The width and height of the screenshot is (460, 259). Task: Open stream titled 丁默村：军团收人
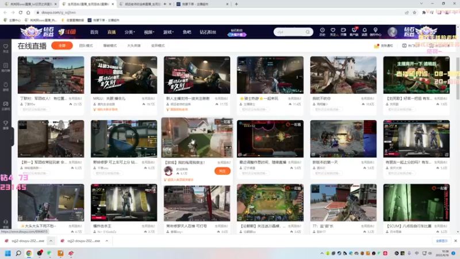click(x=43, y=98)
